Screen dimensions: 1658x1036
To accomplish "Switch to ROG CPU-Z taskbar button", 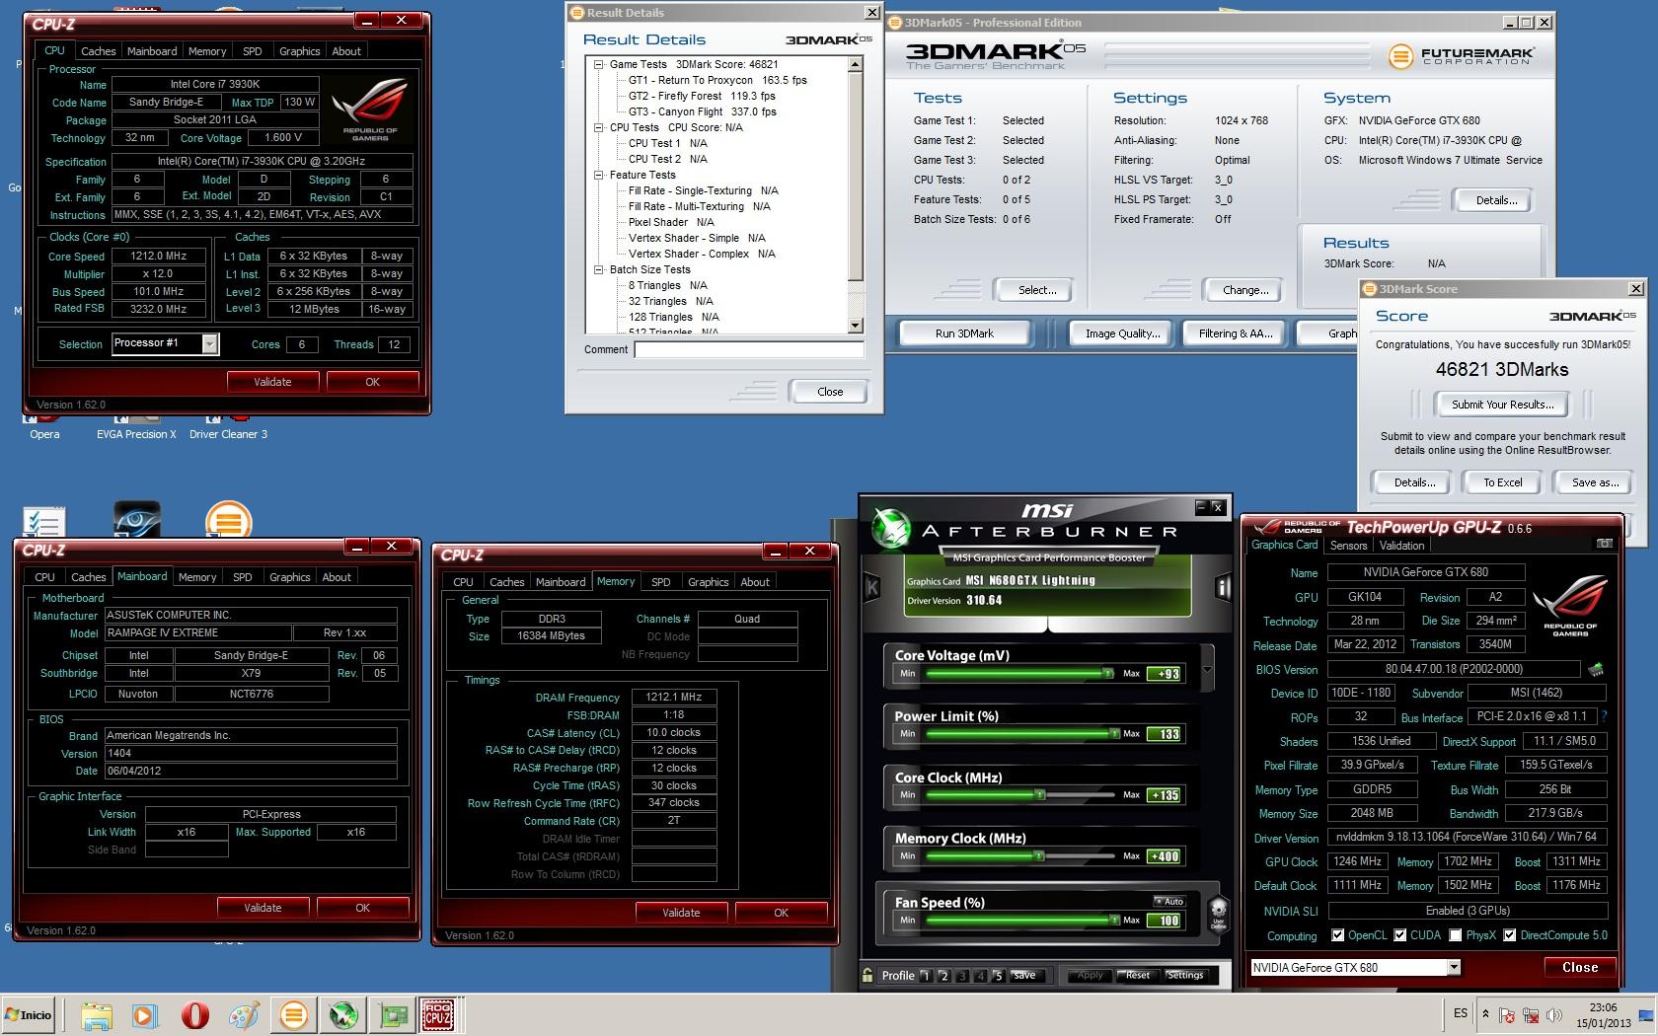I will point(438,1015).
